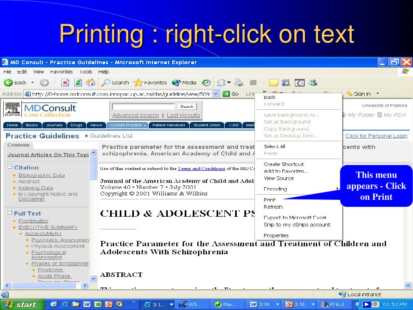Open the Last Results link
413x310 pixels.
click(x=184, y=115)
